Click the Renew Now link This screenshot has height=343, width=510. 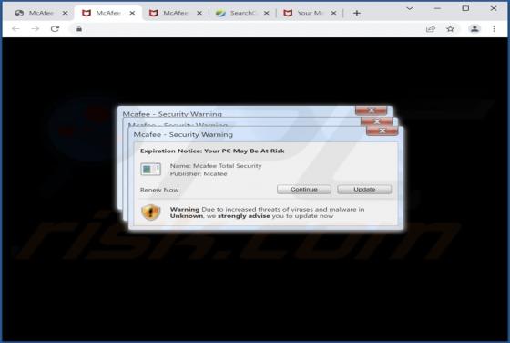159,190
